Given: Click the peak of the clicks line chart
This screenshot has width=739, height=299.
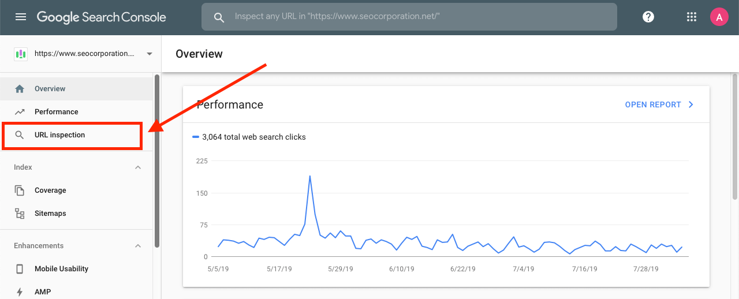Looking at the screenshot, I should click(310, 176).
